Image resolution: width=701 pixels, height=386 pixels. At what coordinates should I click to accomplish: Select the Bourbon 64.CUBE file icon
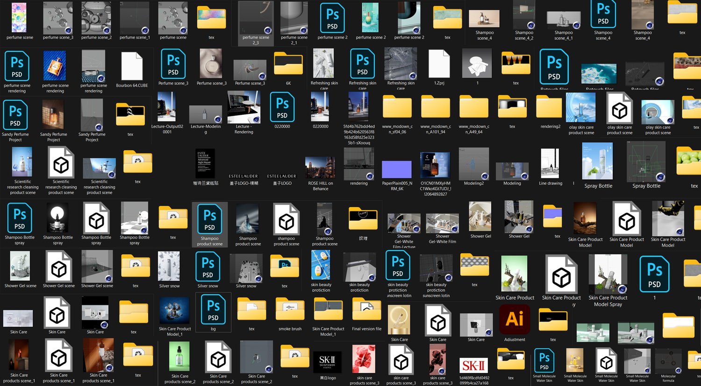click(132, 66)
